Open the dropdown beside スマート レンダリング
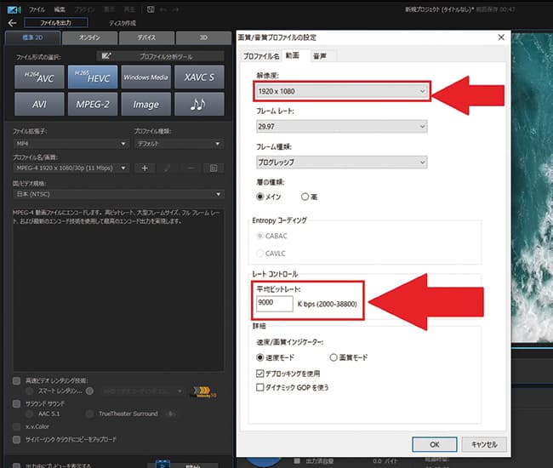553x468 pixels. [x=142, y=391]
